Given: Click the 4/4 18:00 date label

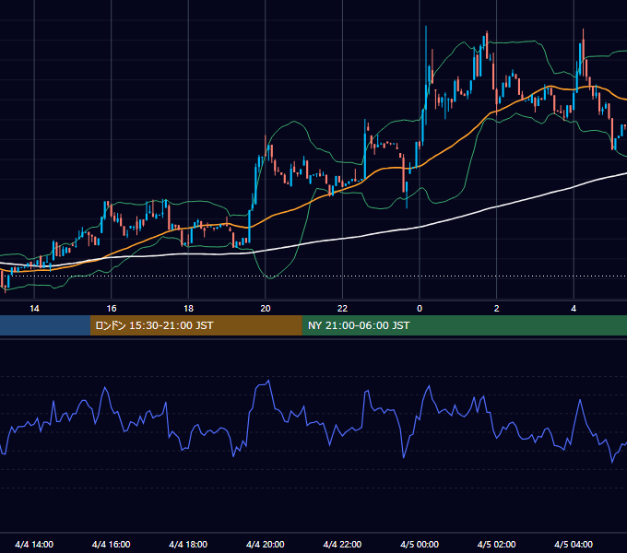Looking at the screenshot, I should pyautogui.click(x=188, y=544).
